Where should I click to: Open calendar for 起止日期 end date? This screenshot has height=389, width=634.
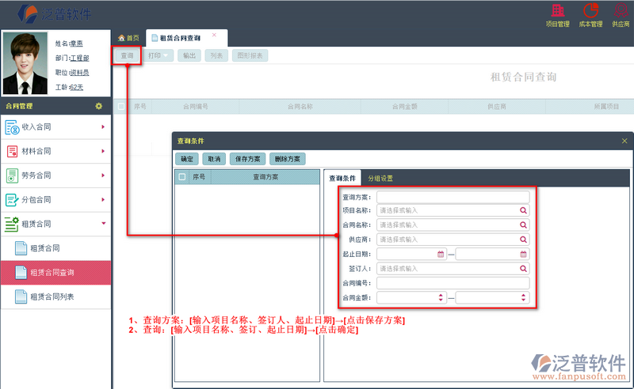tap(523, 254)
